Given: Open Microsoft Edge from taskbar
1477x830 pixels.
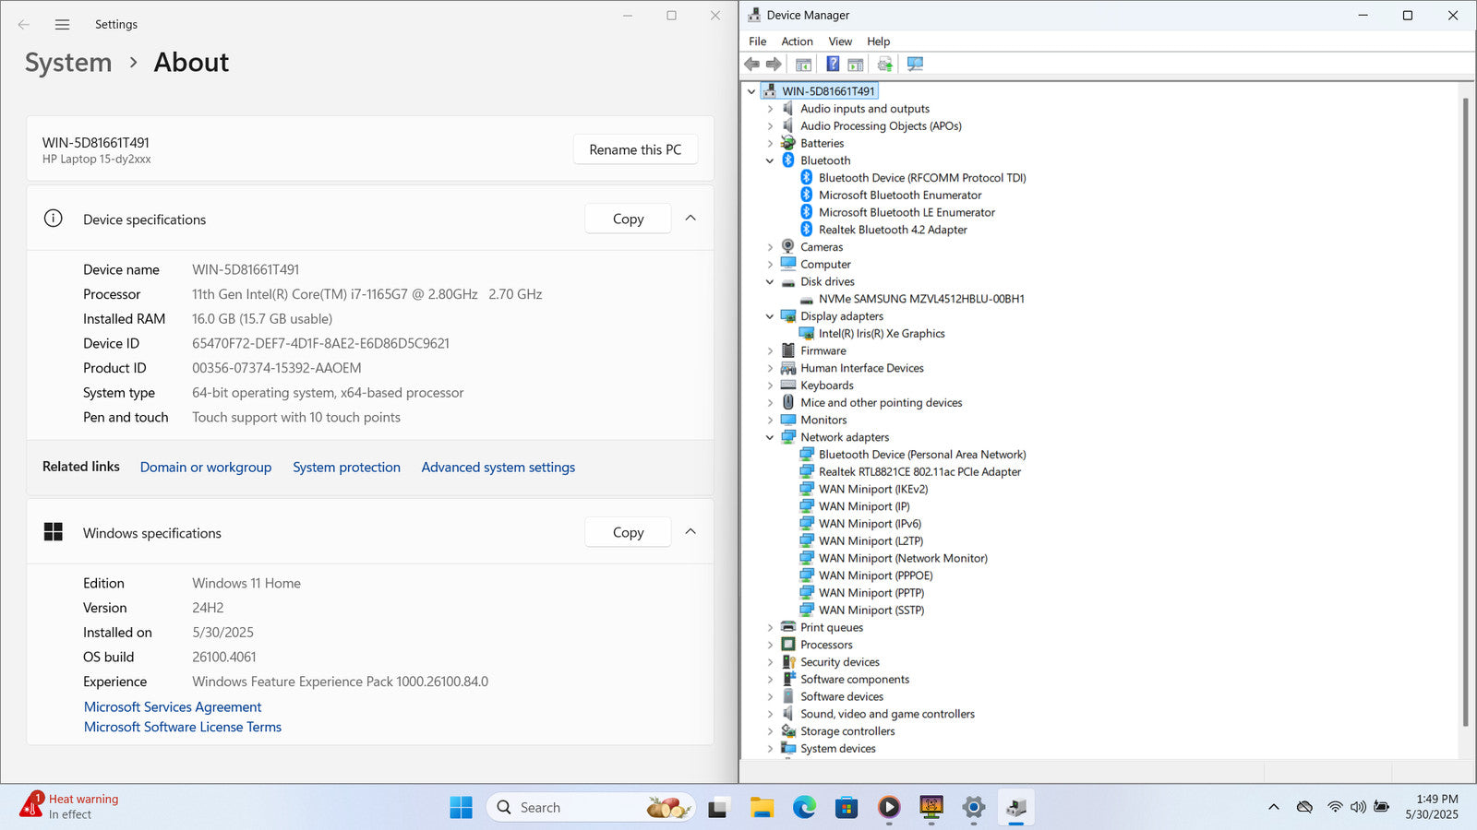Looking at the screenshot, I should coord(804,808).
